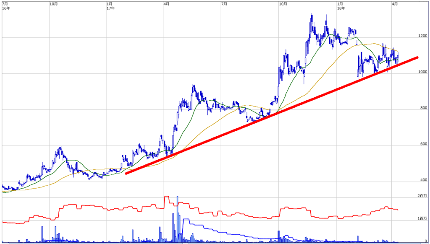
Task: Click the "2百万" volume axis label
Action: click(x=422, y=196)
